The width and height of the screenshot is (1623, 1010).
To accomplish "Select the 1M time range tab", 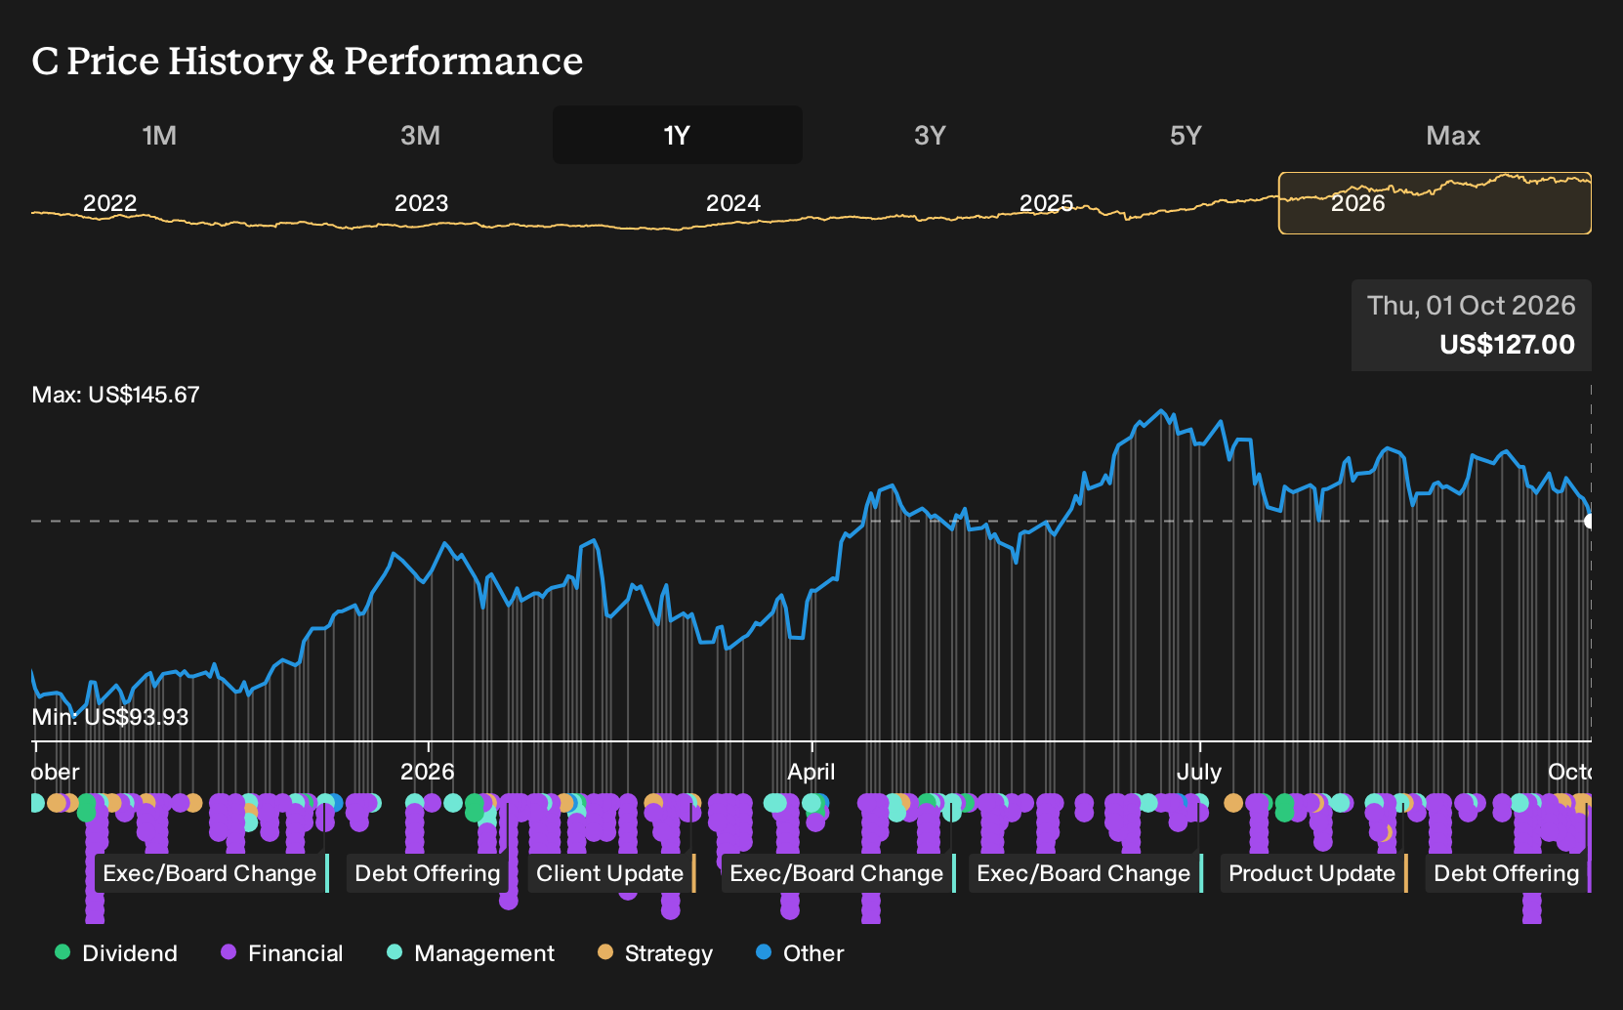I will click(159, 135).
